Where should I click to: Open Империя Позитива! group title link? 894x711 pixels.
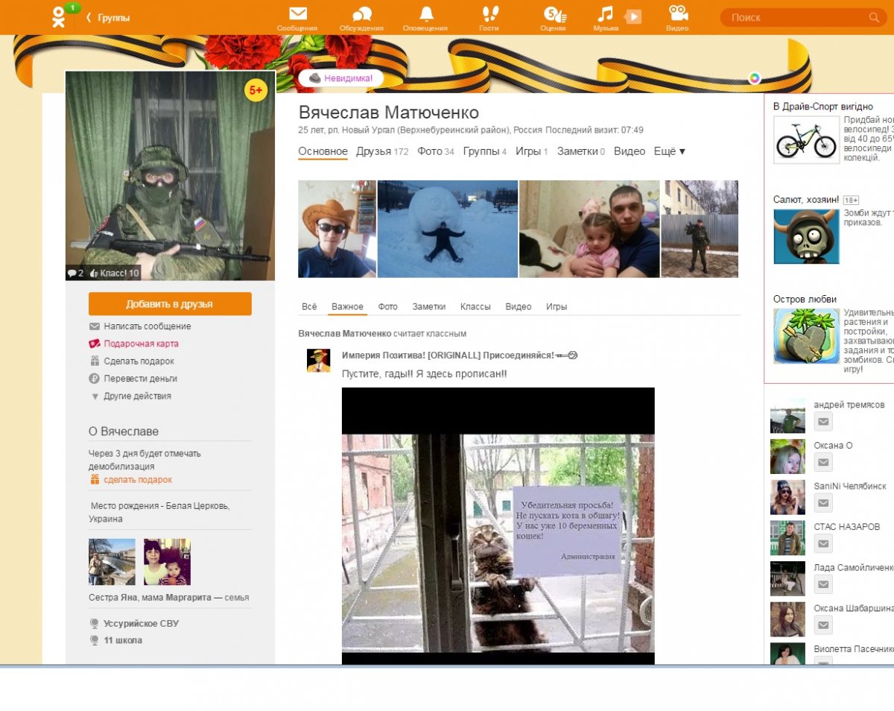click(x=460, y=355)
